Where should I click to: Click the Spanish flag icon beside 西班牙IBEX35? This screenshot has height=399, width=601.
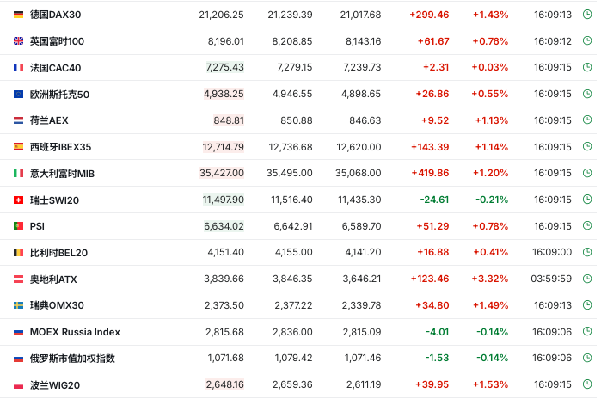[x=18, y=147]
